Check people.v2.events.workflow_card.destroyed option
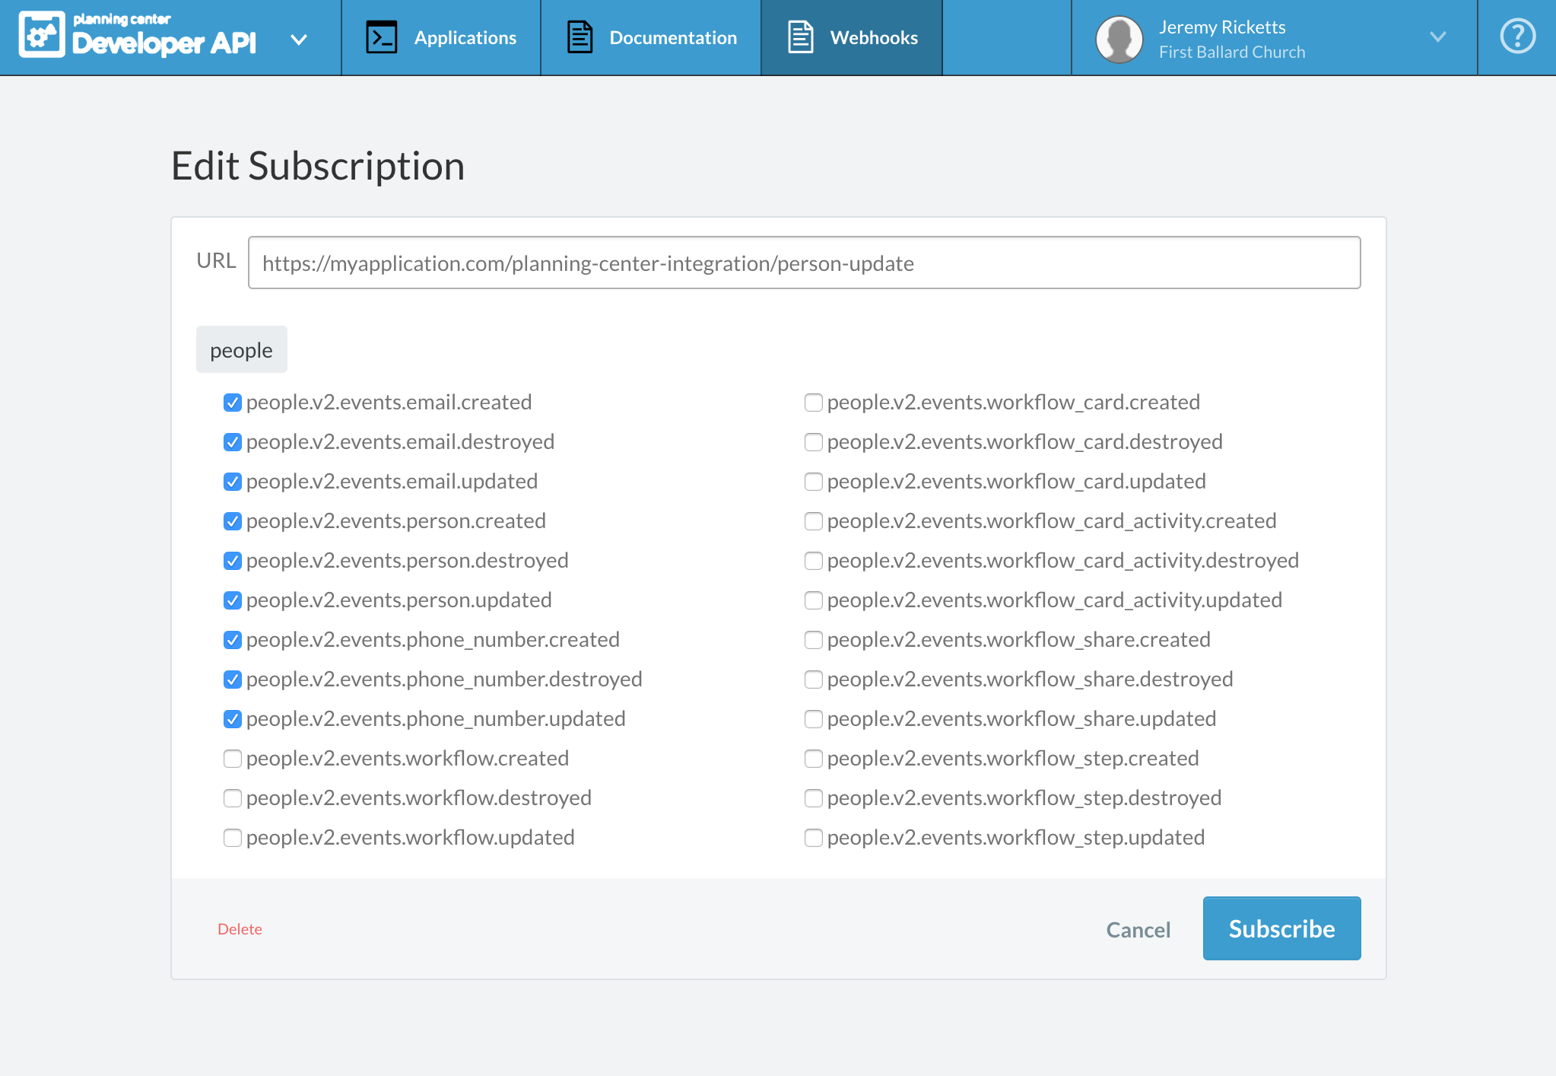 pos(814,442)
